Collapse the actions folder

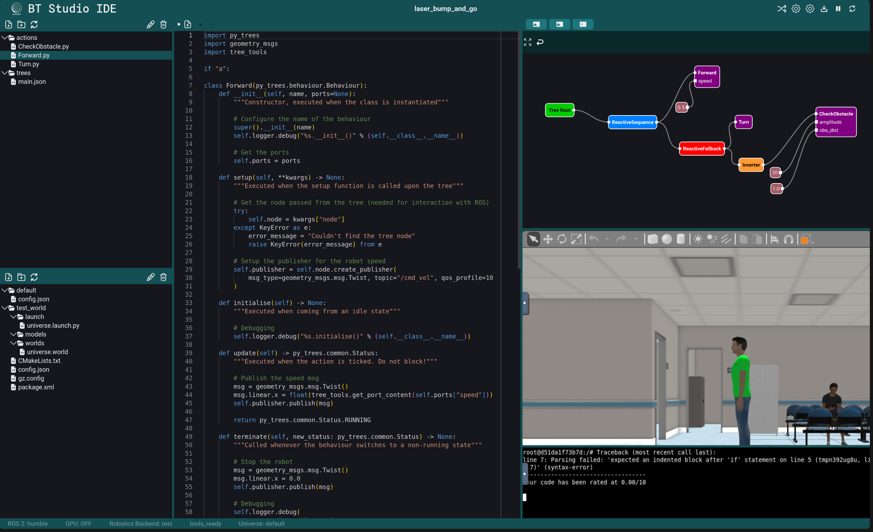pos(5,38)
